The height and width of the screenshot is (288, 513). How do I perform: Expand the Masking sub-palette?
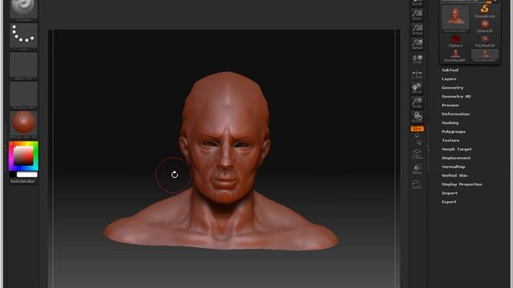pos(450,122)
